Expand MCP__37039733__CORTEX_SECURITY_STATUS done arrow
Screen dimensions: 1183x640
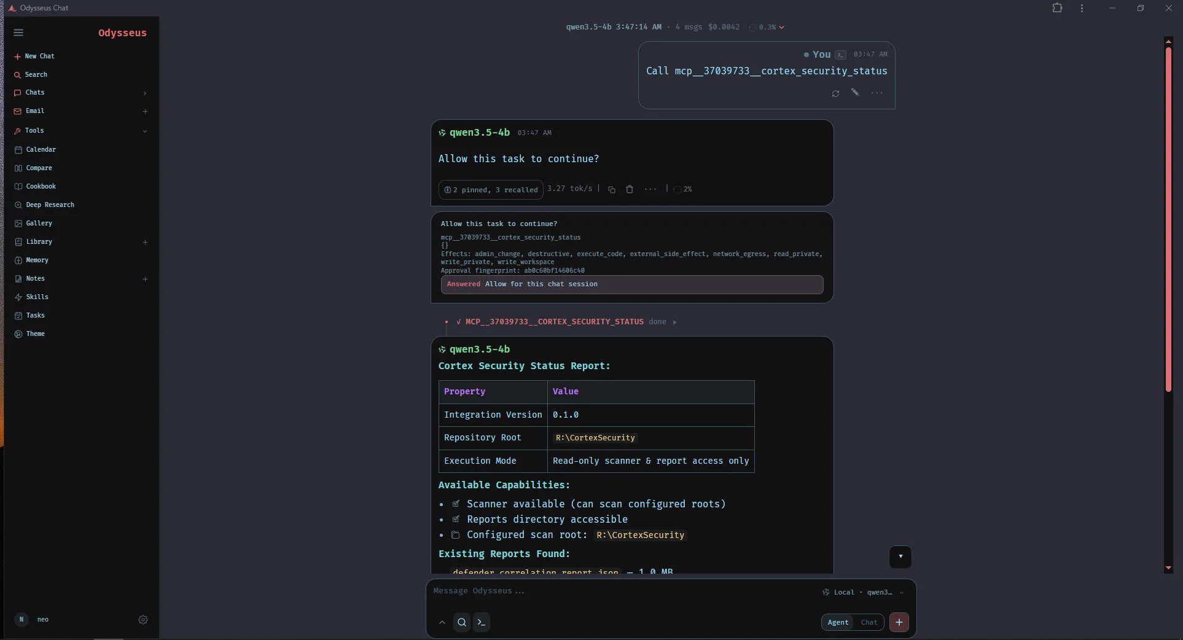point(674,322)
